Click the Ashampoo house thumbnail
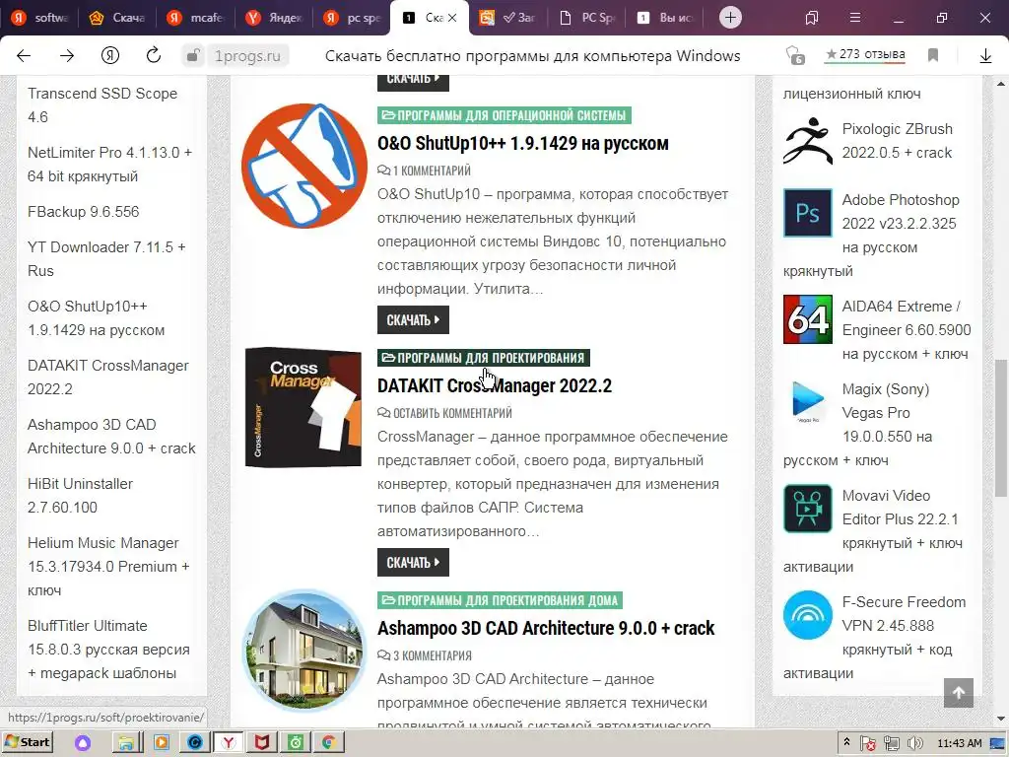 [x=303, y=651]
